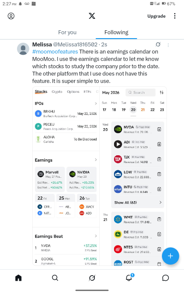Open the profile account icon
This screenshot has width=184, height=294.
tap(11, 16)
